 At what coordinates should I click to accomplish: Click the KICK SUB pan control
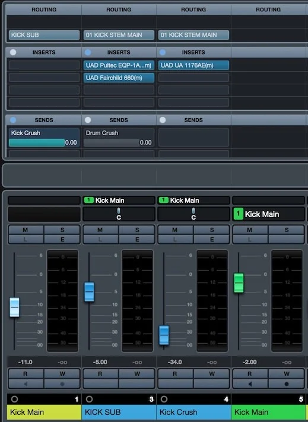point(119,214)
